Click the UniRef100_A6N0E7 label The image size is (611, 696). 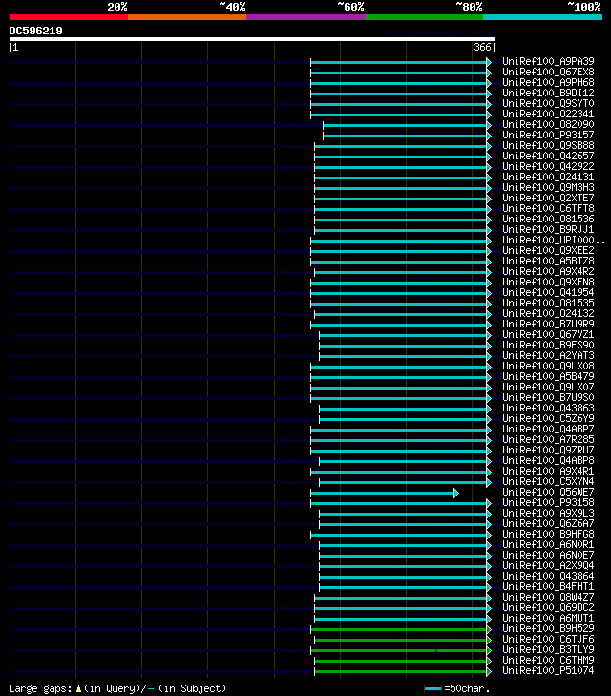(x=548, y=556)
